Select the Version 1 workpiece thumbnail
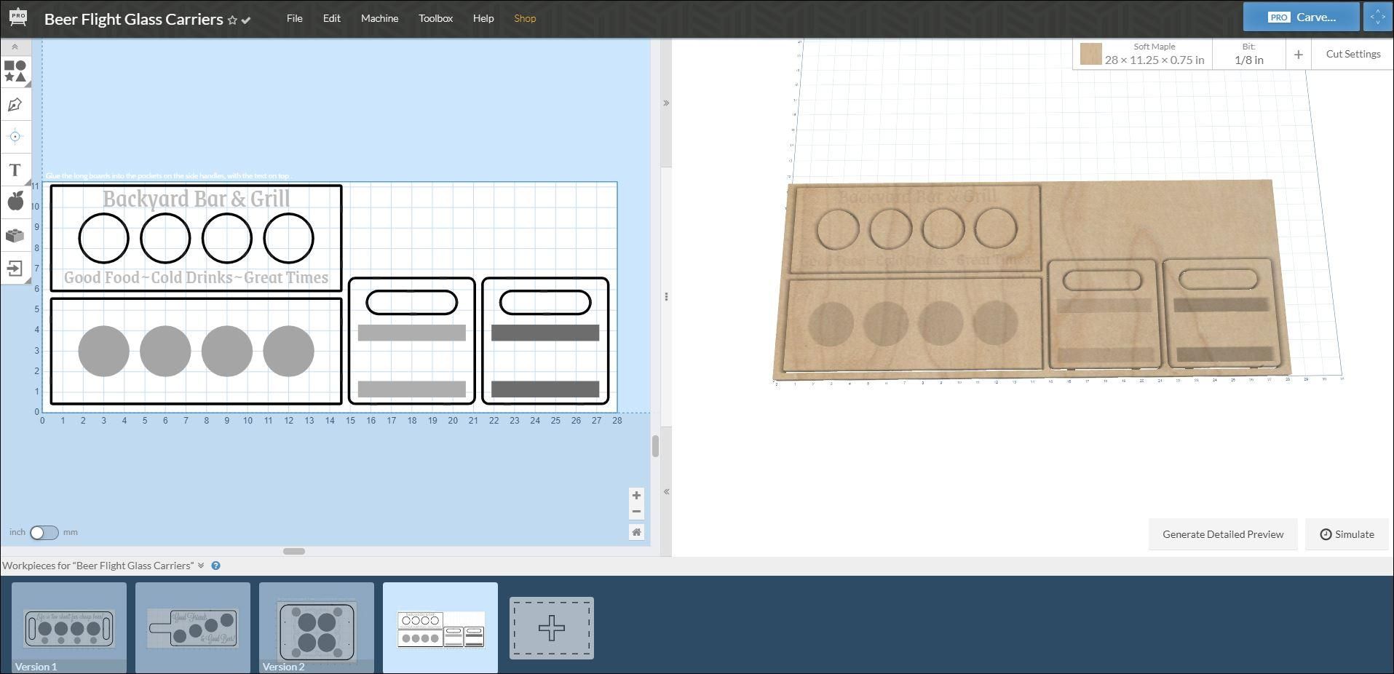1394x674 pixels. point(69,627)
